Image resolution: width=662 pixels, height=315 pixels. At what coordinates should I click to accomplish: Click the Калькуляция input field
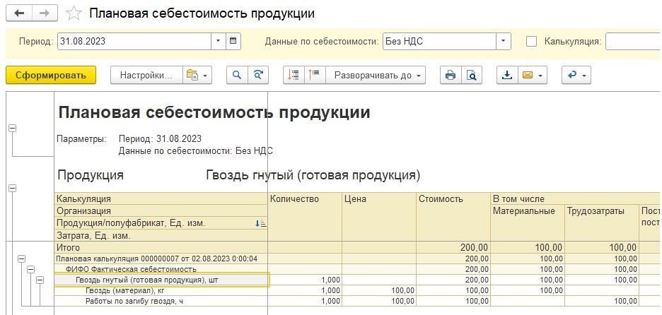pos(633,41)
